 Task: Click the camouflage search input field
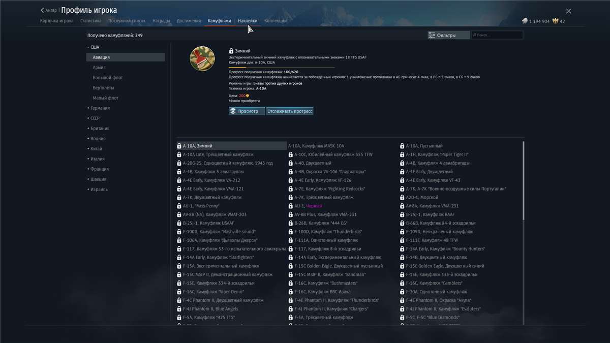click(499, 36)
